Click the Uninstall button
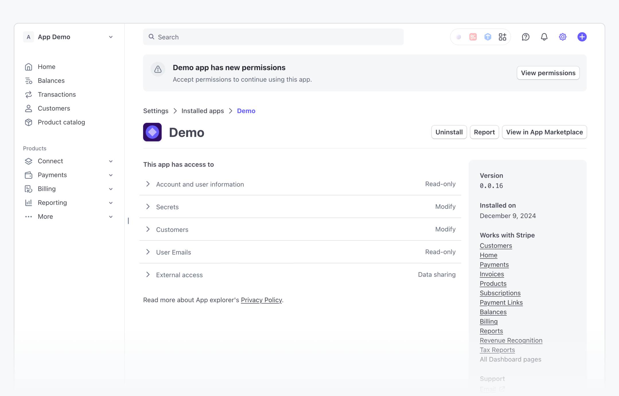 449,132
